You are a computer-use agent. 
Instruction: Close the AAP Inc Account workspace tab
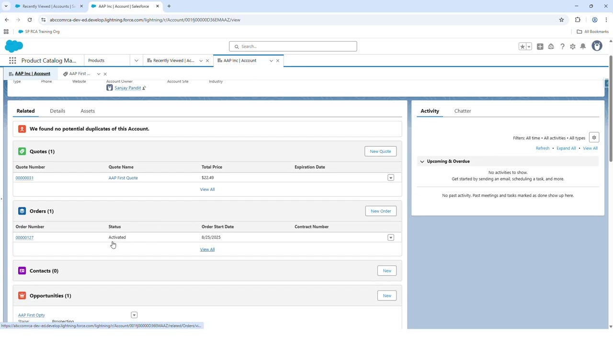[x=278, y=61]
